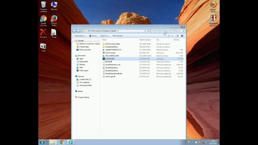The image size is (258, 145).
Task: Open the taskbar clock and date
Action: 213,142
